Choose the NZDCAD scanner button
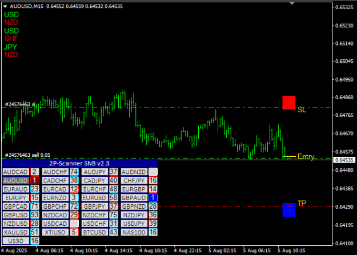Viewport: 357px width, 255px height. (55, 215)
